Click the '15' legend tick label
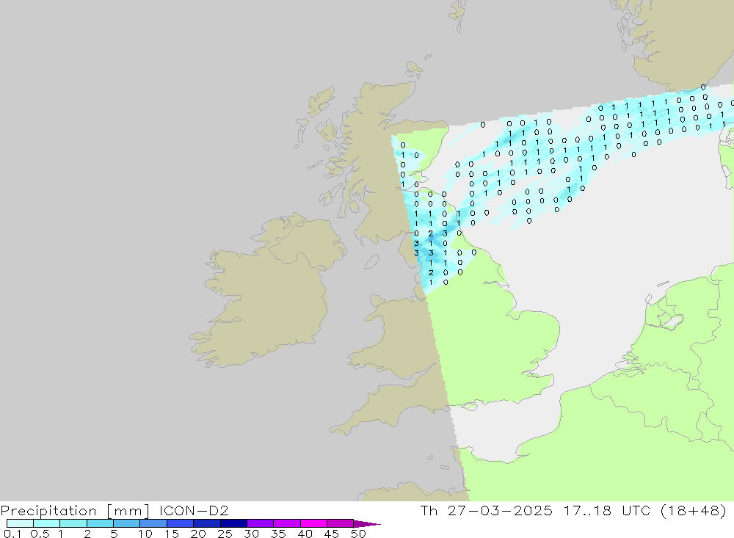This screenshot has width=734, height=538. pos(172,534)
